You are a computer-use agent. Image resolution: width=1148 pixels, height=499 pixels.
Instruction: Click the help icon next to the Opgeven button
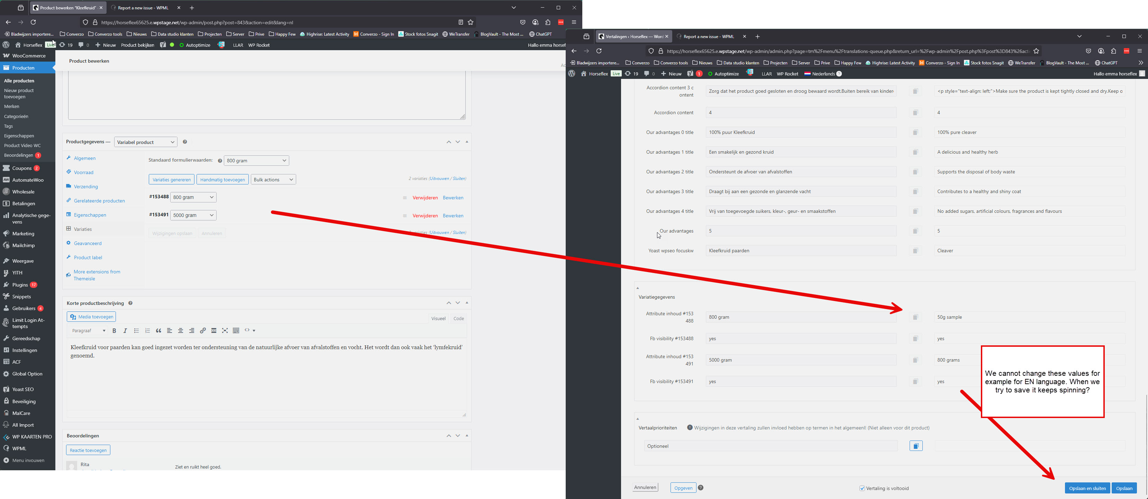coord(701,488)
